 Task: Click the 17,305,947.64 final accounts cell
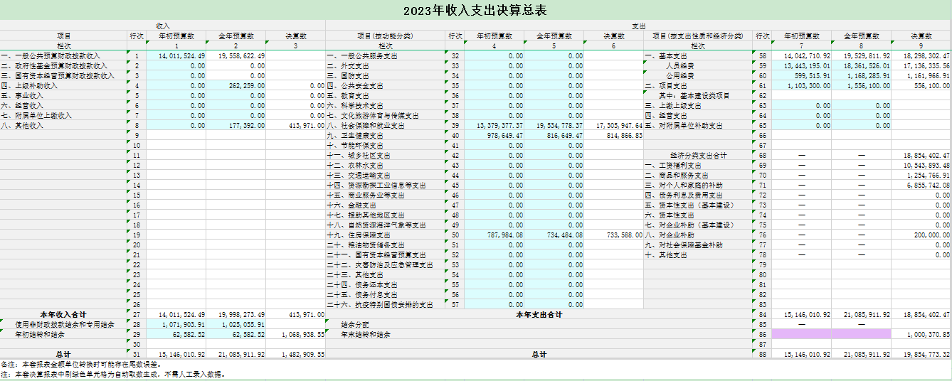tap(615, 125)
